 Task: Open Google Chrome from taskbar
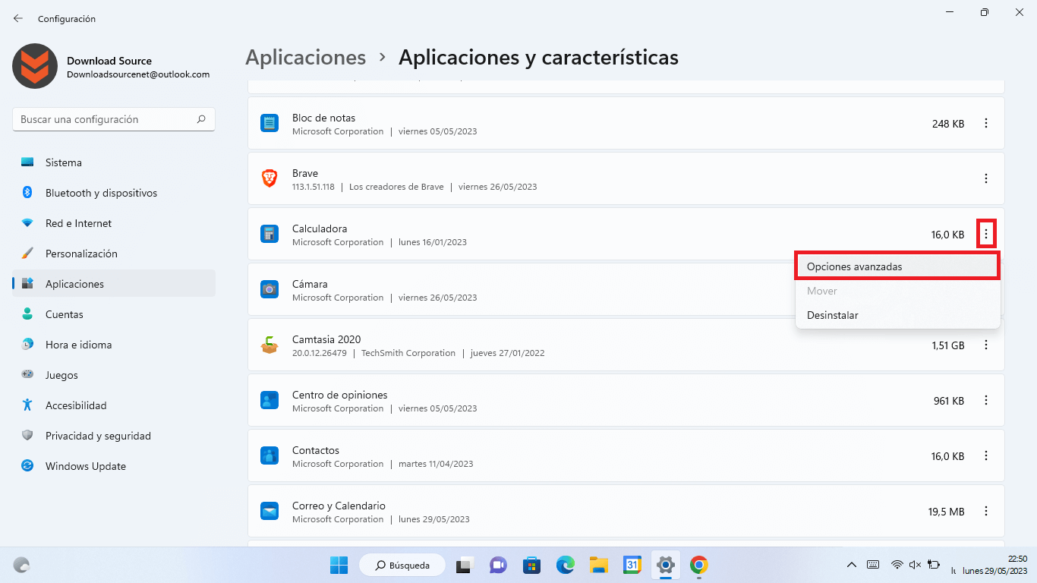pos(699,565)
